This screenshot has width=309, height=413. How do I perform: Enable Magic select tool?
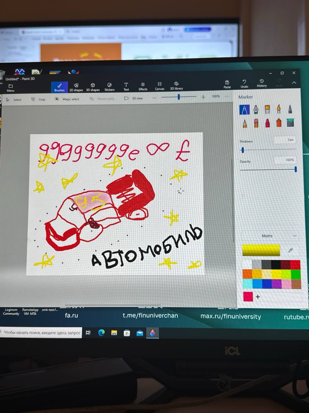[x=67, y=99]
